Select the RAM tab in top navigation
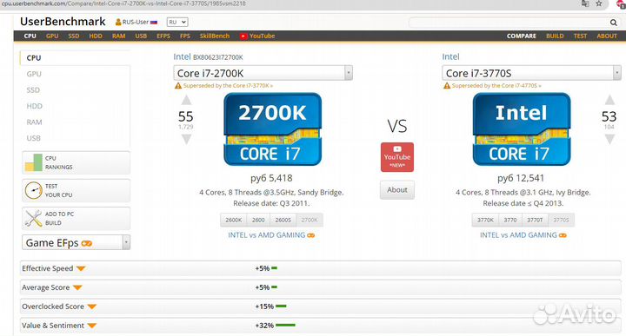The height and width of the screenshot is (336, 626). (118, 36)
